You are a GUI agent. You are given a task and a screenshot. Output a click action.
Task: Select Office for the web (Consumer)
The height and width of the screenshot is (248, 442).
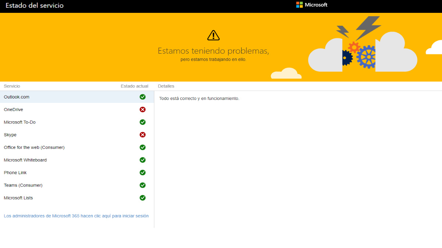coord(77,147)
